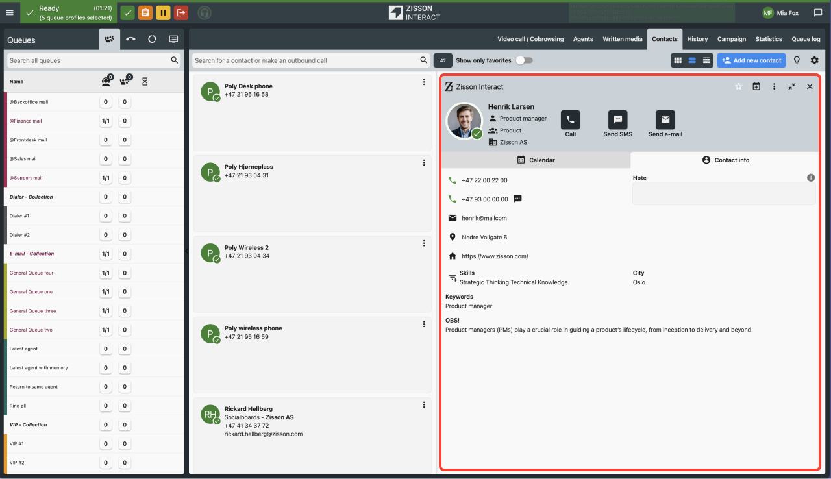Click the Search all queues field
This screenshot has height=479, width=831.
point(88,60)
